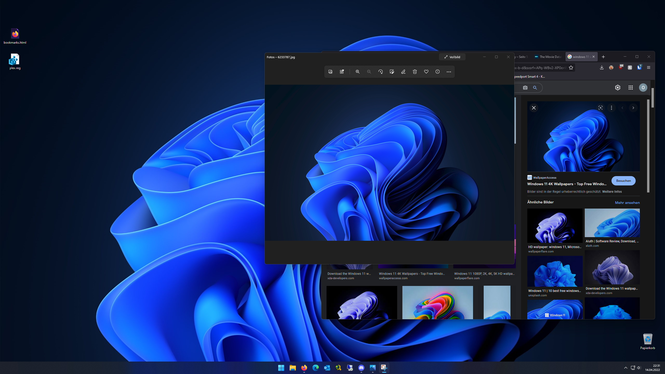The width and height of the screenshot is (665, 374).
Task: Open Firefox hamburger application menu
Action: pos(649,68)
